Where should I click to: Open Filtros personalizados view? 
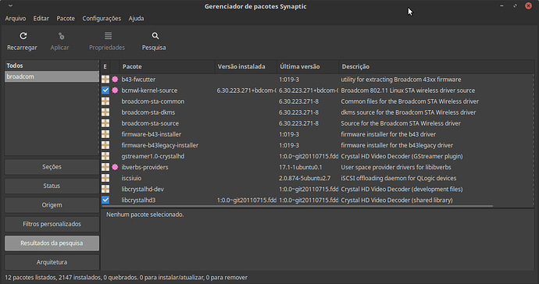pos(52,224)
